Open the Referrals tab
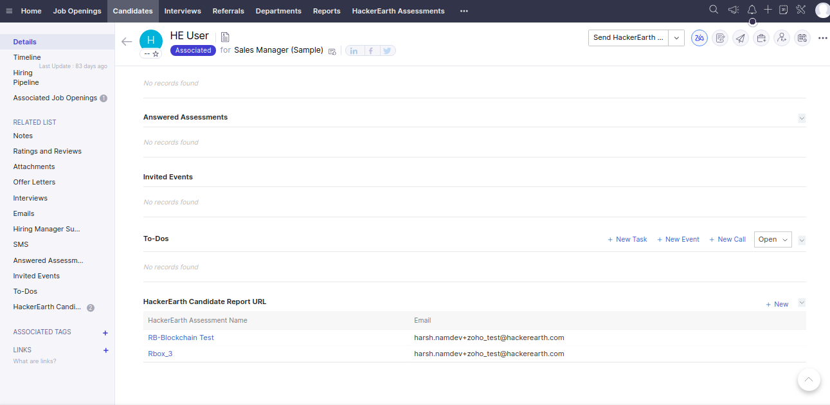The image size is (830, 405). 228,11
